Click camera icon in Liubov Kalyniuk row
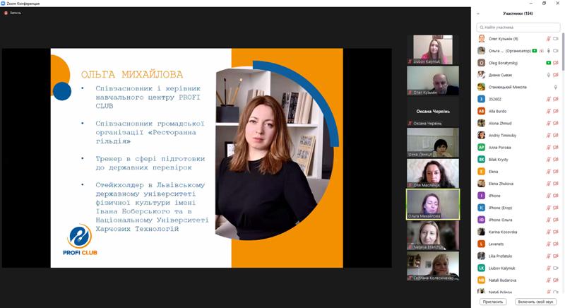The height and width of the screenshot is (308, 565). 556,268
